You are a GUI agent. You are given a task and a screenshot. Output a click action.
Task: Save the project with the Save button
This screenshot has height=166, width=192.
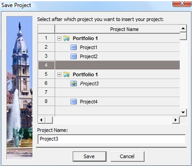coord(90,156)
